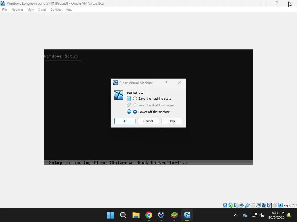Click the question mark in dialog title
297x222 pixels.
tap(166, 83)
